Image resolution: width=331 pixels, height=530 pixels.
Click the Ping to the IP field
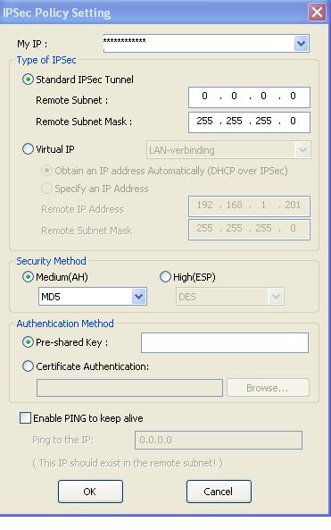[x=219, y=440]
